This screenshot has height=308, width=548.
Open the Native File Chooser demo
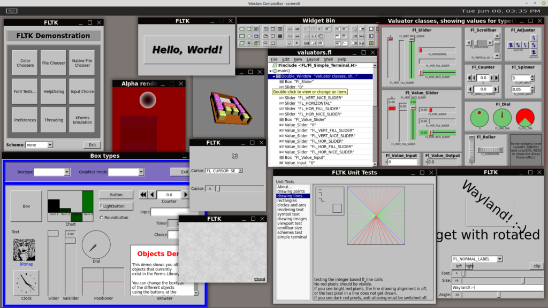point(82,63)
